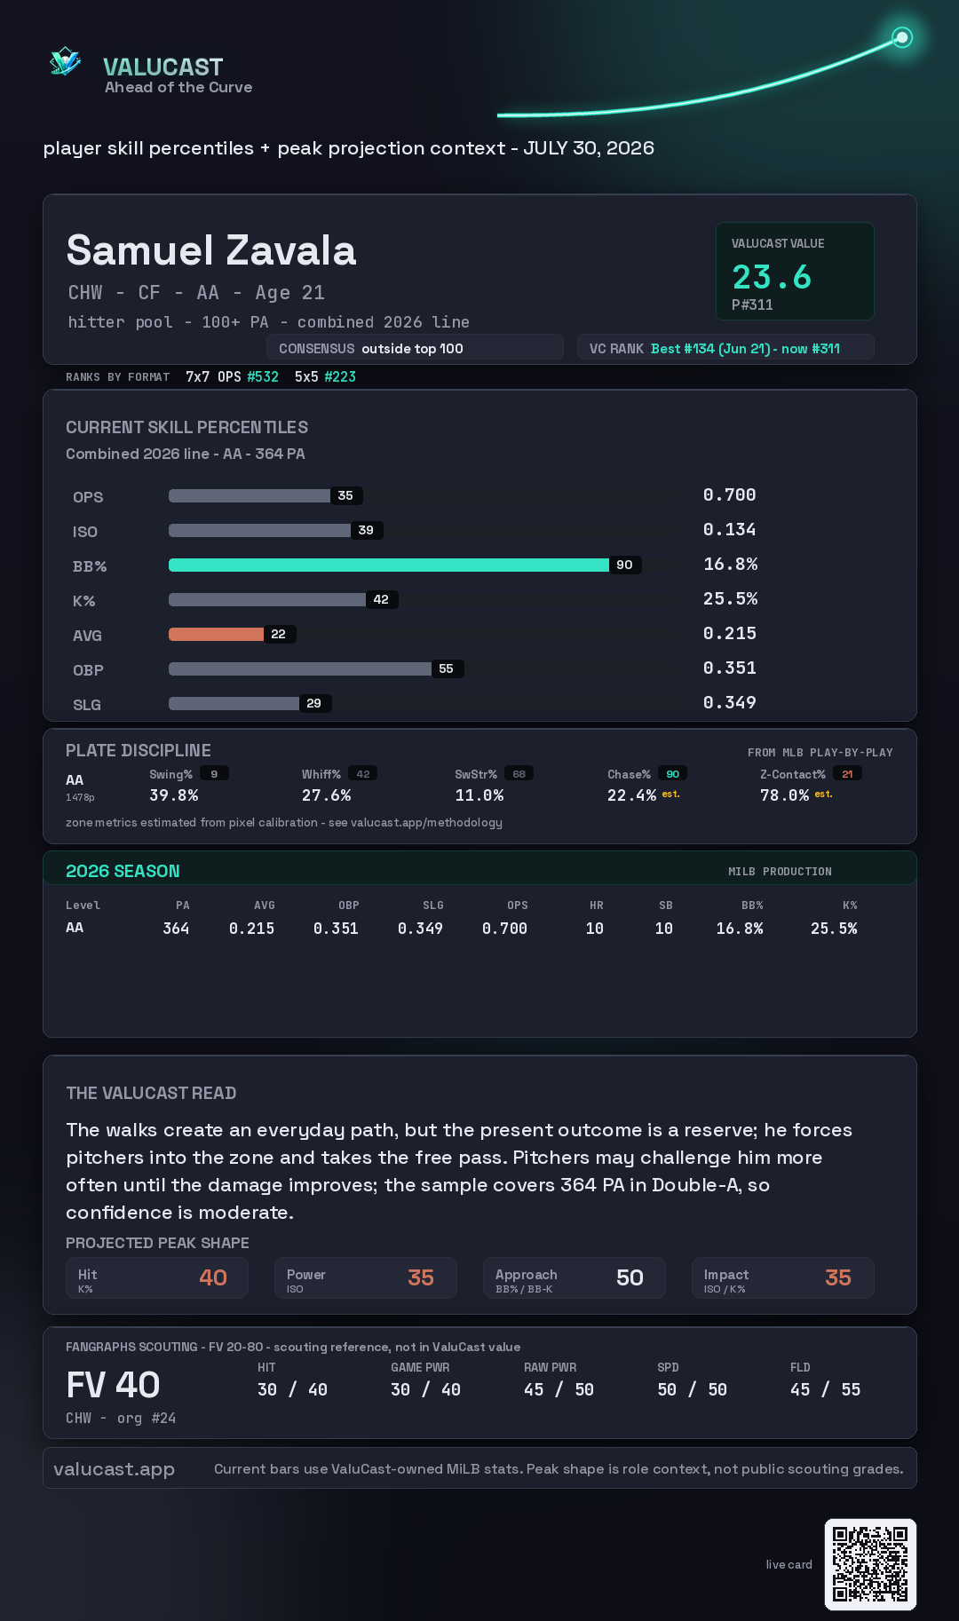
Task: Click the orange AVG percentile bar
Action: tap(216, 634)
